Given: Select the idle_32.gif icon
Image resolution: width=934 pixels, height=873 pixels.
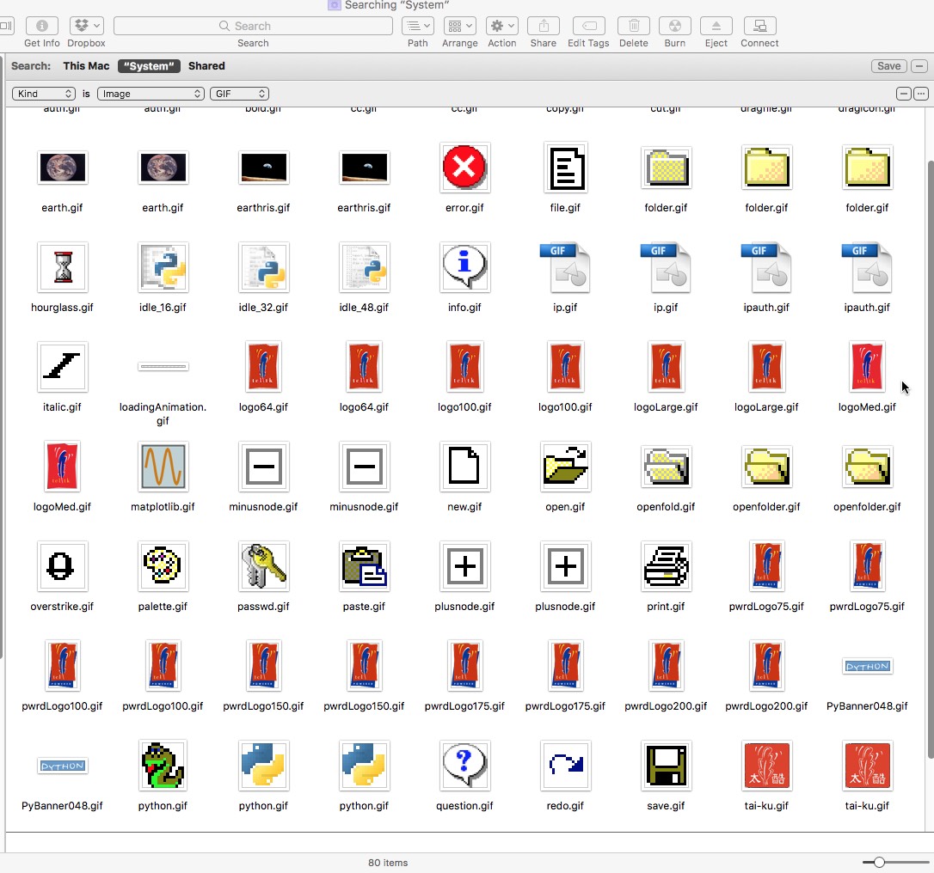Looking at the screenshot, I should [264, 267].
